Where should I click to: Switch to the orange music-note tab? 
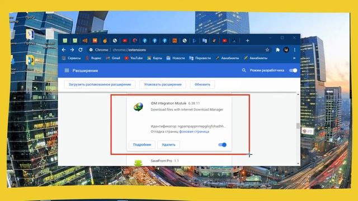(105, 41)
